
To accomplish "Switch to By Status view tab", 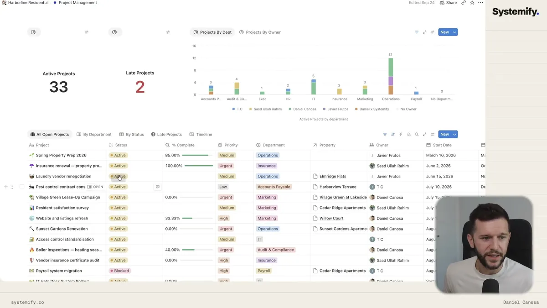I will [x=132, y=134].
